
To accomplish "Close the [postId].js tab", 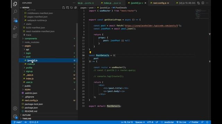I will point(145,3).
